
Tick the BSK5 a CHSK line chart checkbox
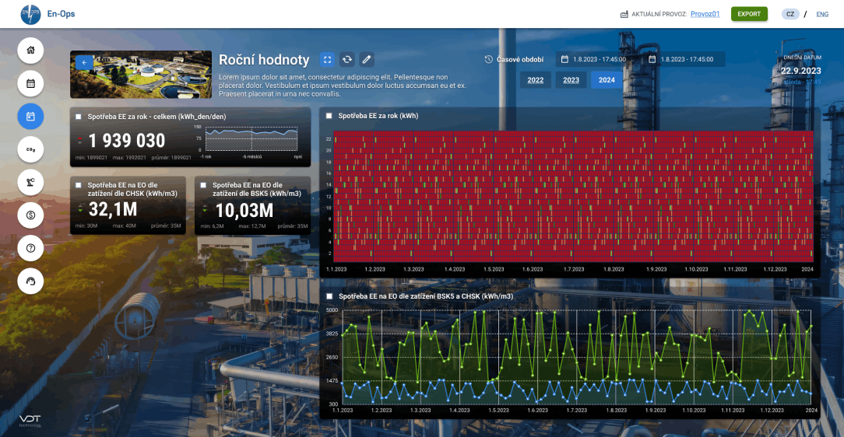point(329,296)
